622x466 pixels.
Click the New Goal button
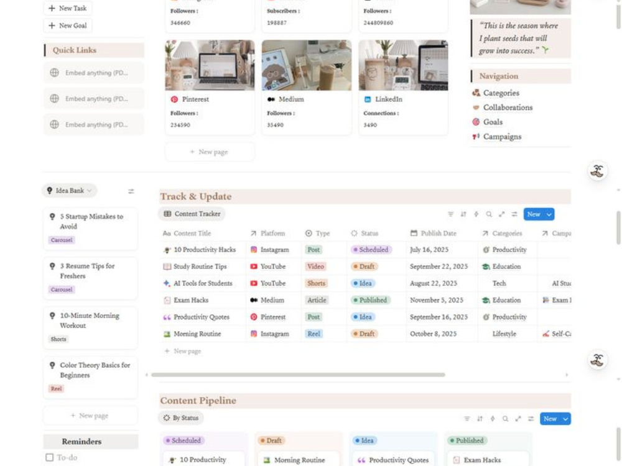(67, 25)
